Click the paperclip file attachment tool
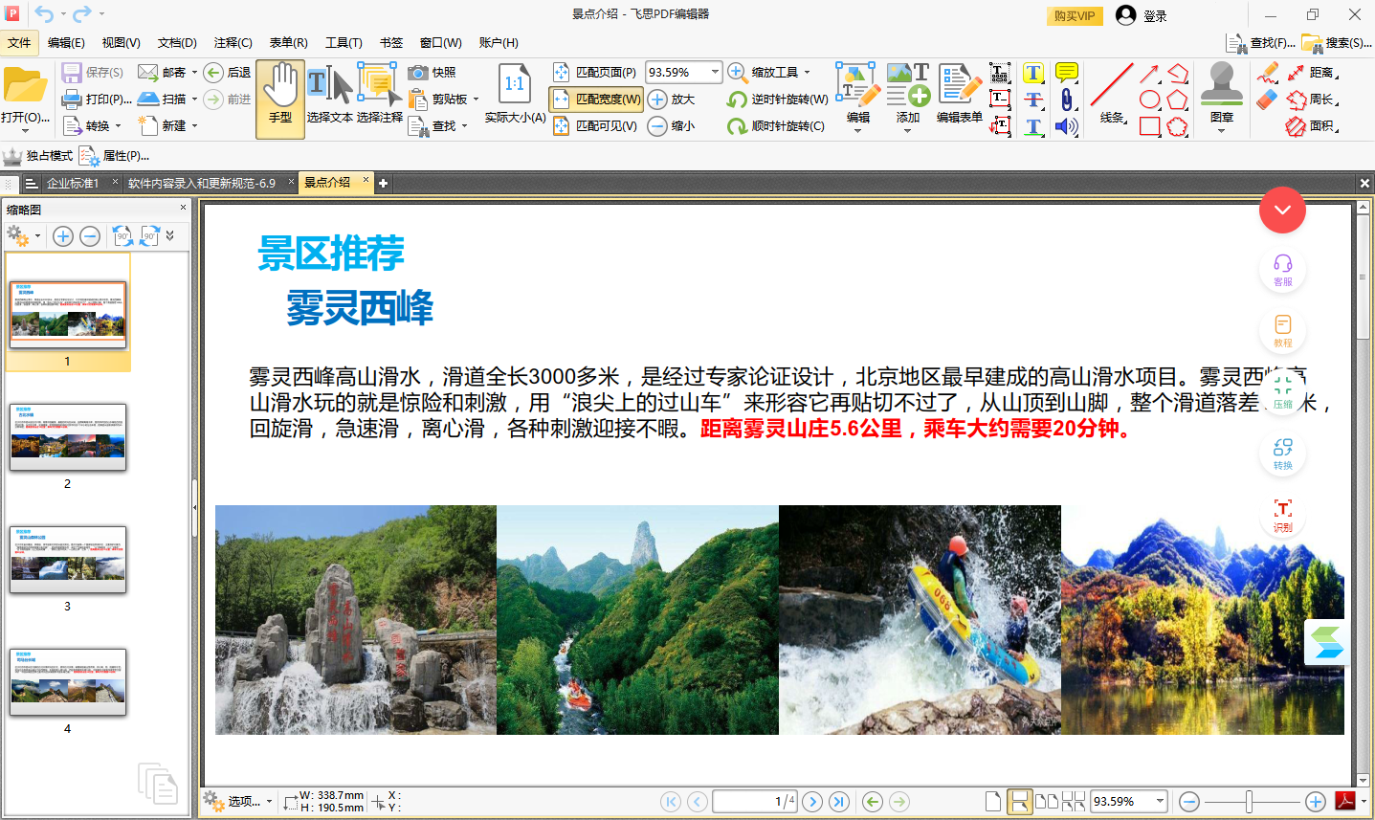1375x820 pixels. [x=1066, y=100]
